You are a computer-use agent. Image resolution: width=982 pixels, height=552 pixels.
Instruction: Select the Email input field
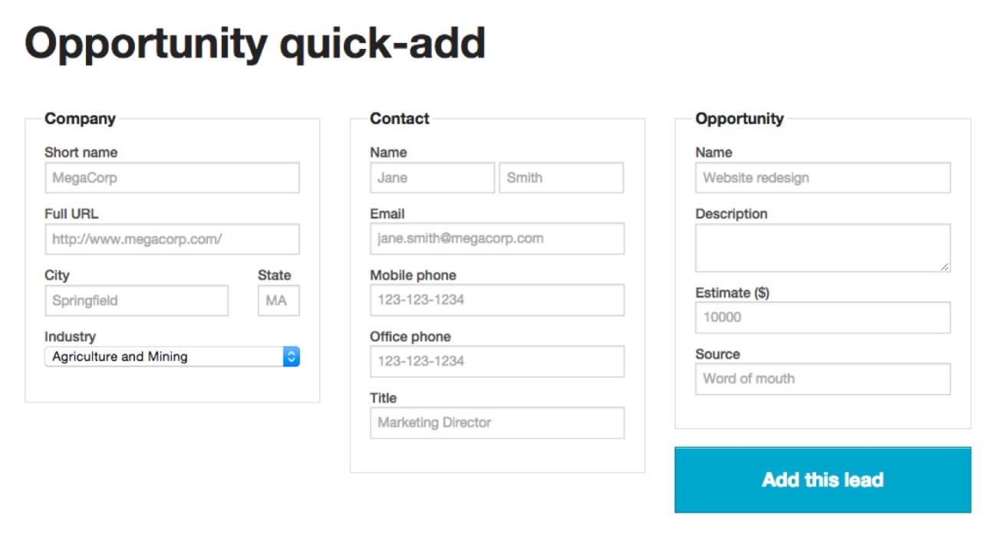tap(497, 238)
